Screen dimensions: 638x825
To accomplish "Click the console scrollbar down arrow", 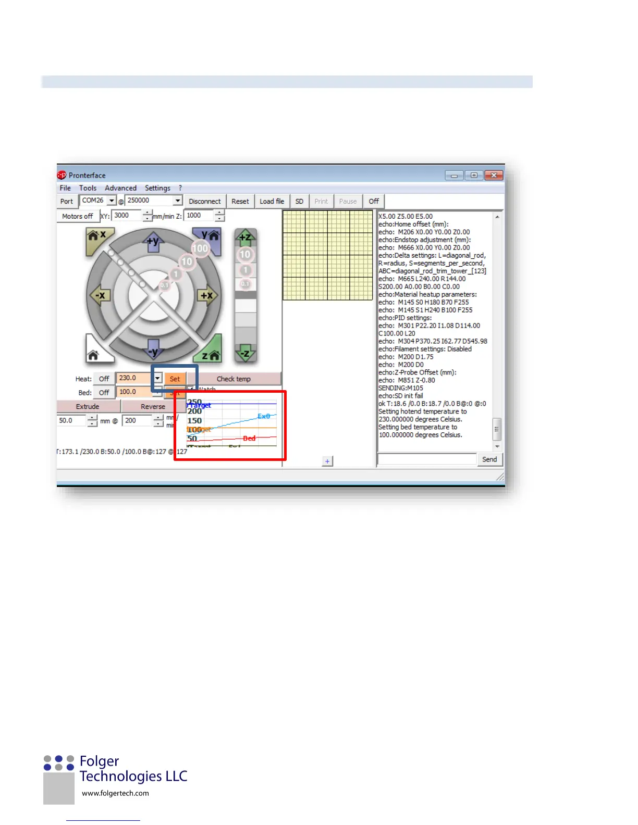I will tap(497, 447).
